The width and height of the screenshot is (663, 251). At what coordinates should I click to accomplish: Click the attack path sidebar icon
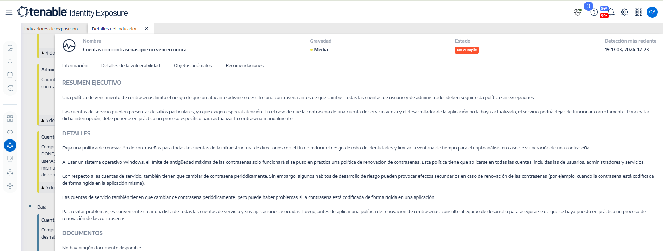point(10,186)
